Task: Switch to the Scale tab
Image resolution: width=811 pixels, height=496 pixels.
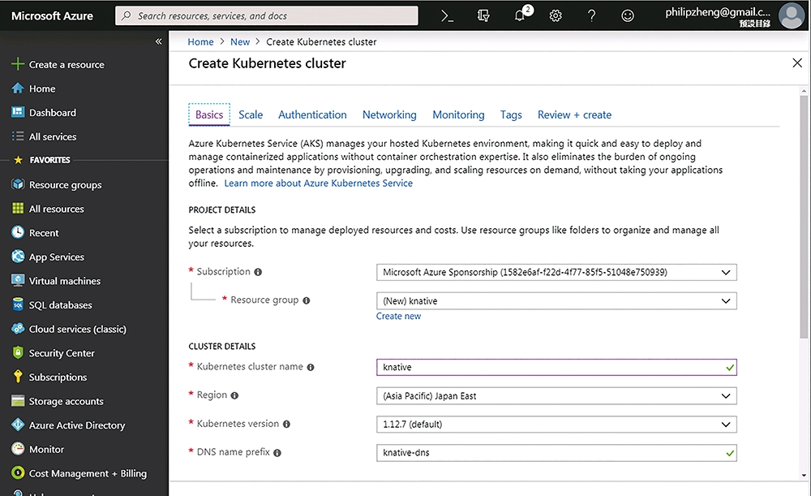Action: pyautogui.click(x=251, y=114)
